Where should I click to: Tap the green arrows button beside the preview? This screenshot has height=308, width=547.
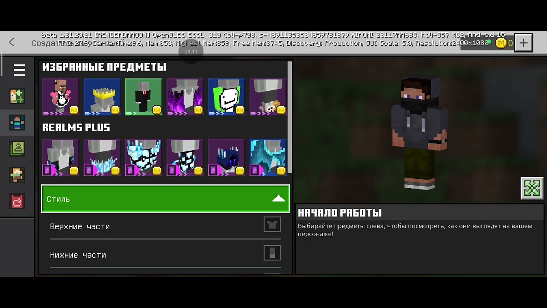point(532,188)
